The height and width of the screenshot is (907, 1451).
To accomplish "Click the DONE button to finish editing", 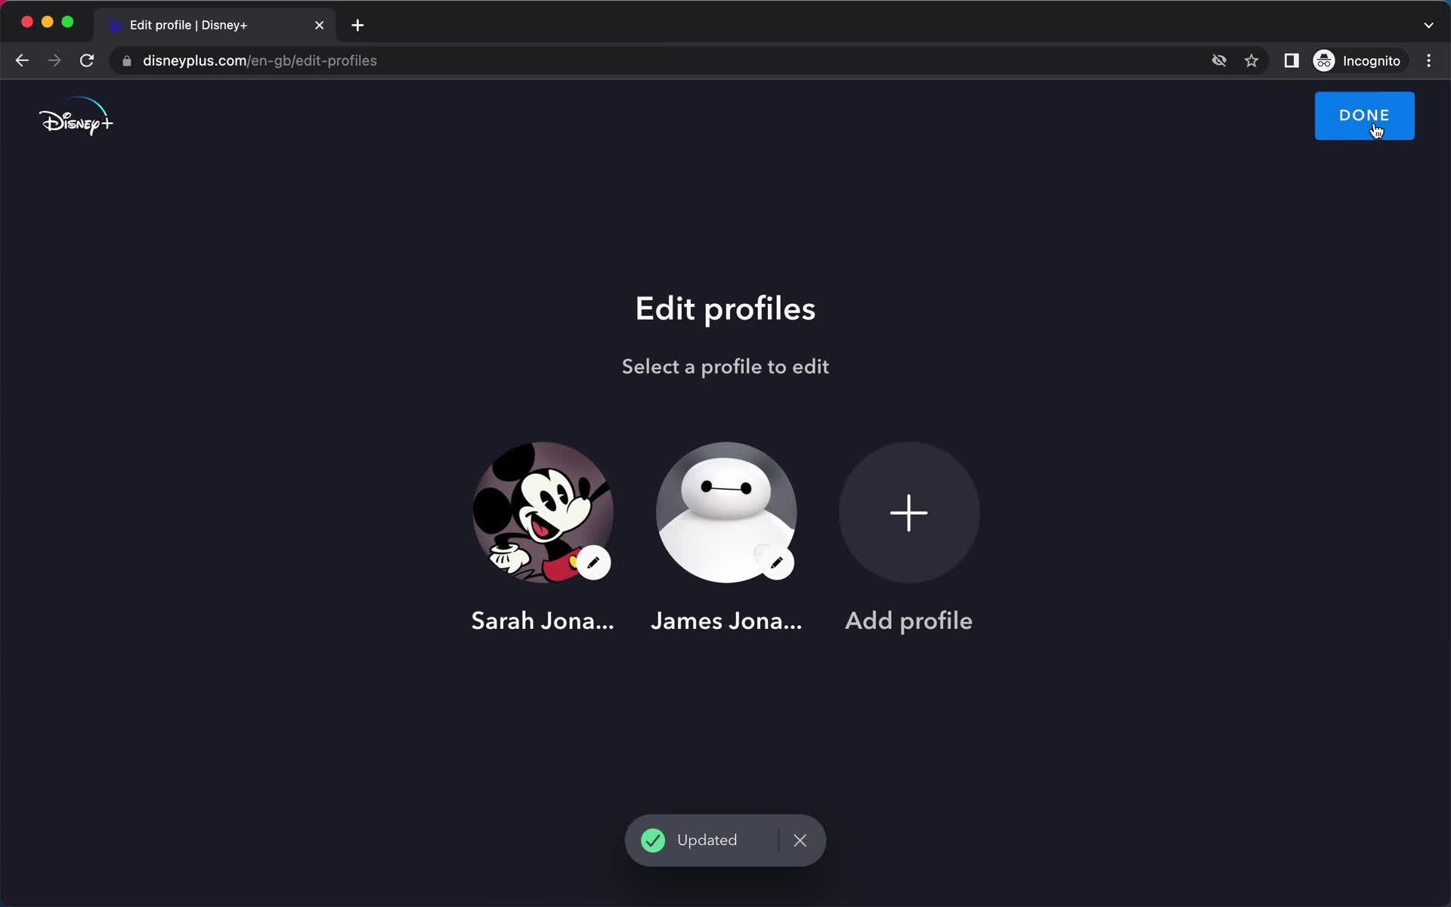I will click(1364, 115).
